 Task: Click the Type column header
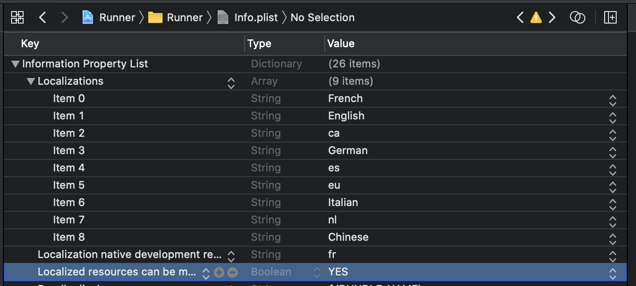(259, 44)
